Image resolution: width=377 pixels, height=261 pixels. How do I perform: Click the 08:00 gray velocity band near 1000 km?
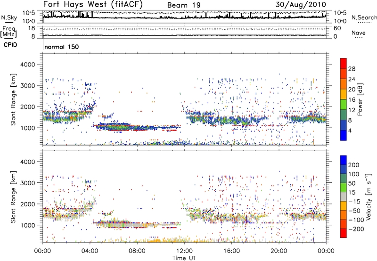[x=137, y=225]
